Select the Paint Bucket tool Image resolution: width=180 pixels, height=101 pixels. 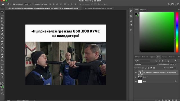pyautogui.click(x=2, y=50)
